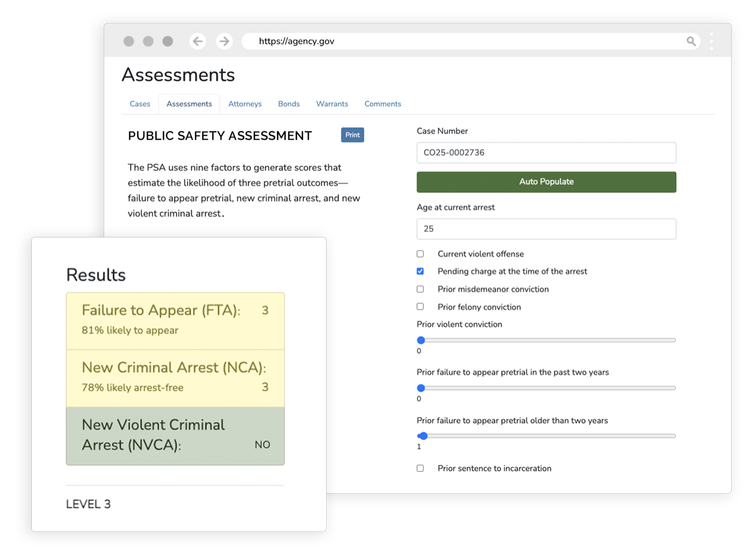Tick Prior sentence to incarceration checkbox
This screenshot has height=552, width=756.
[420, 468]
